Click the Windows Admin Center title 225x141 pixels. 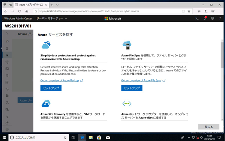pos(18,18)
